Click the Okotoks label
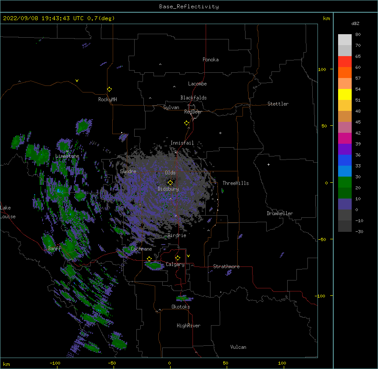378x369 pixels. [181, 307]
